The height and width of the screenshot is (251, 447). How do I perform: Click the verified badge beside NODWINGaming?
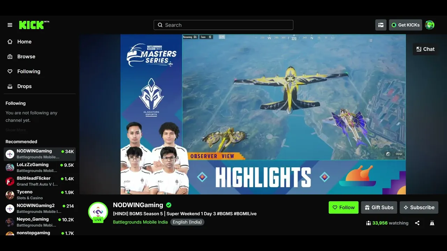tap(169, 205)
